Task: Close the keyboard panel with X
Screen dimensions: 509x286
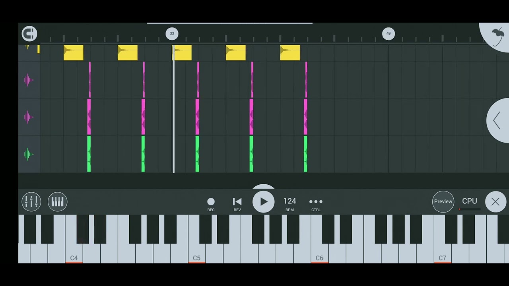Action: (x=495, y=202)
